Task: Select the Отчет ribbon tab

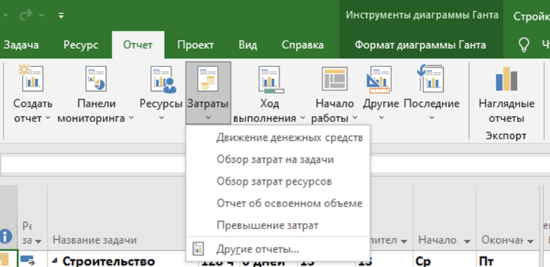Action: click(138, 45)
